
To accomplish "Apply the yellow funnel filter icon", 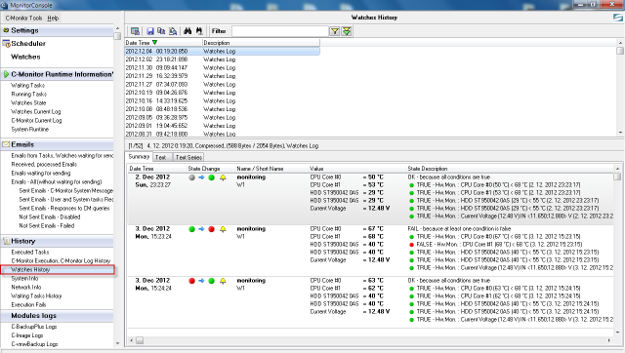I will (x=335, y=31).
